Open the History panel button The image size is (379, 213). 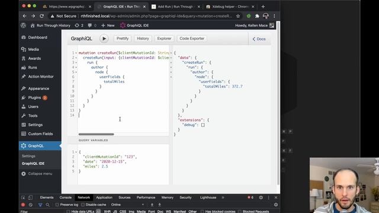[x=143, y=38]
